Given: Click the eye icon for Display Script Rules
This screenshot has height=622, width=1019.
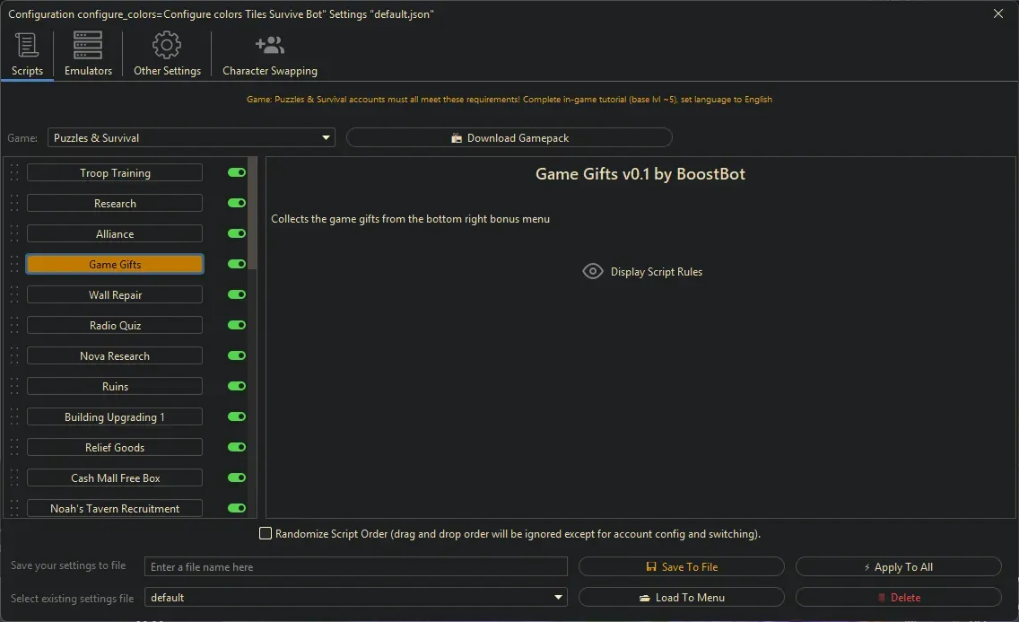Looking at the screenshot, I should coord(592,271).
